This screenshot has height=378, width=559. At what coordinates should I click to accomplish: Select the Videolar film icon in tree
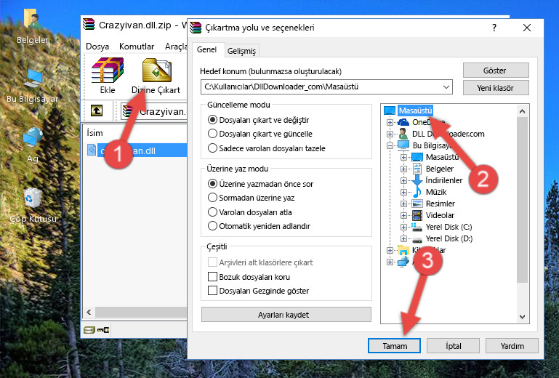pyautogui.click(x=417, y=215)
